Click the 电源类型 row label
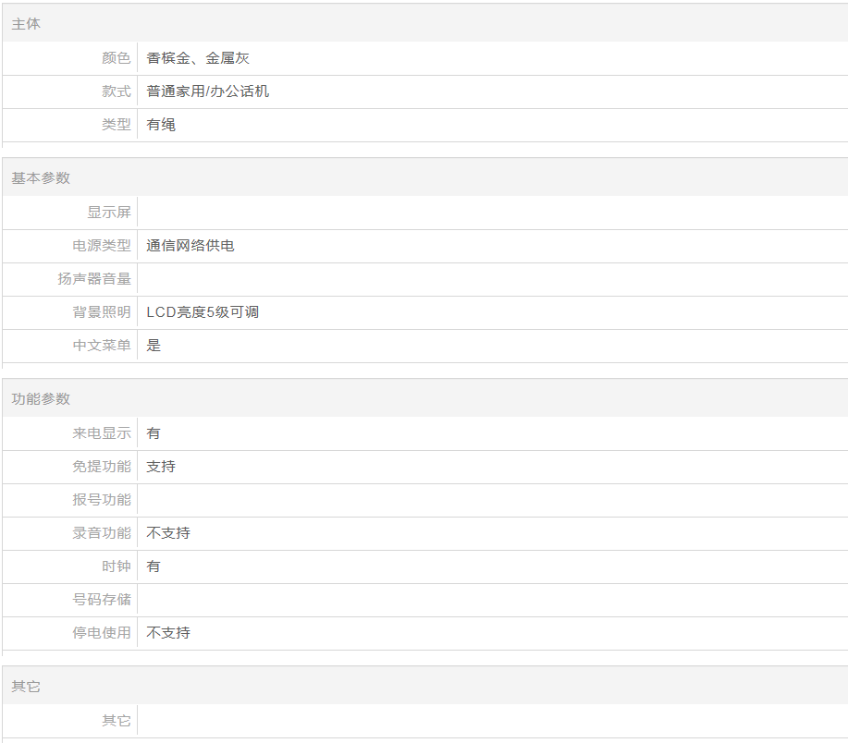Screen dimensions: 848x743 (102, 246)
